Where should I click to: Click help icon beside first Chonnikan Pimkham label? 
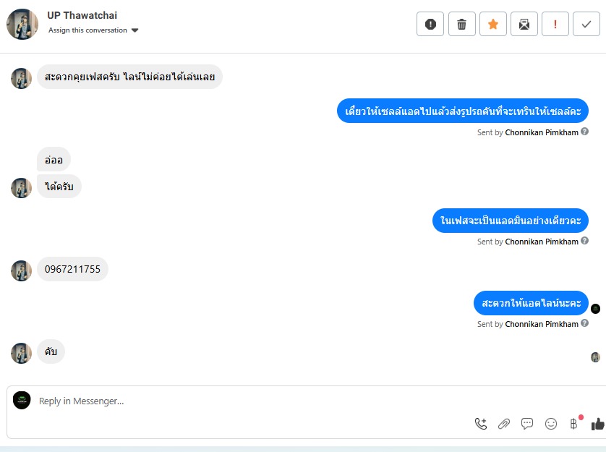[x=585, y=132]
